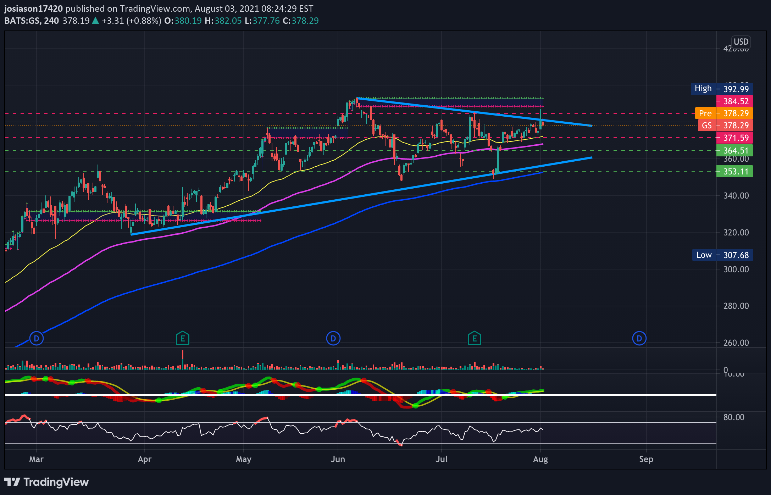Click the 320.00 price axis label

tap(736, 232)
